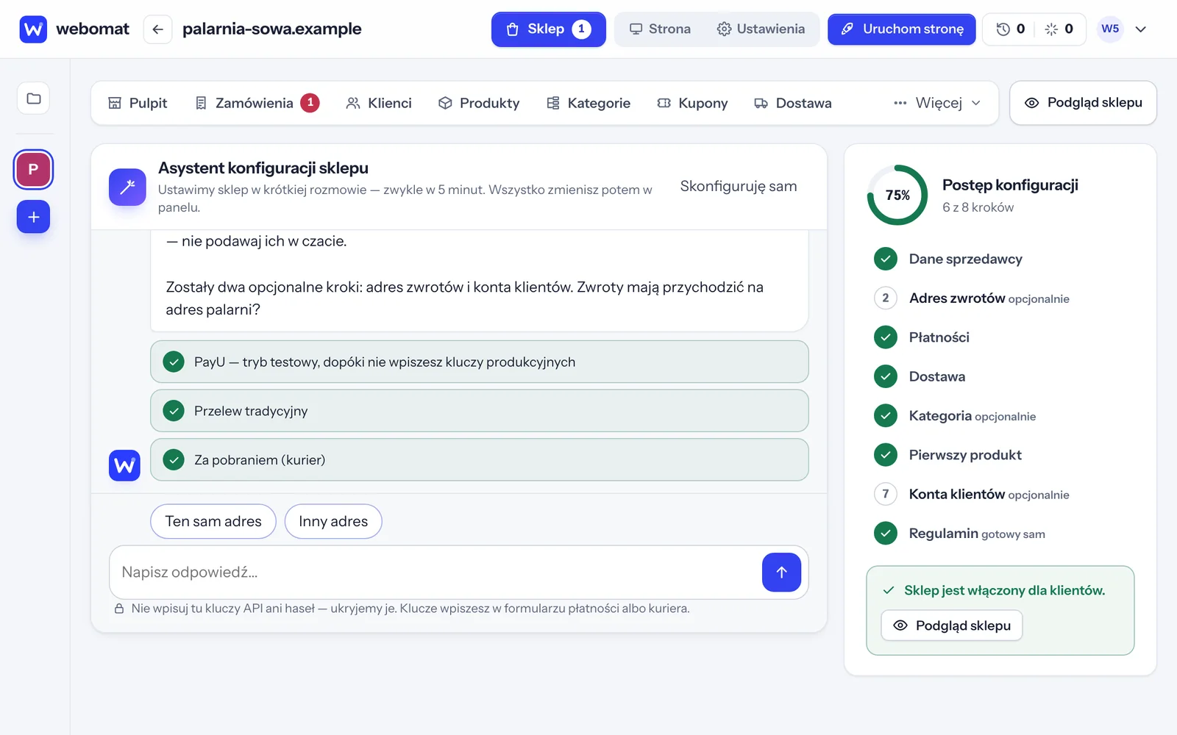Screen dimensions: 1177x735
Task: Click Uruchom stronę button
Action: pos(902,29)
